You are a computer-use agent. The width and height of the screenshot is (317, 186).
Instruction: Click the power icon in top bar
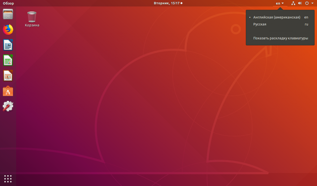pyautogui.click(x=306, y=3)
